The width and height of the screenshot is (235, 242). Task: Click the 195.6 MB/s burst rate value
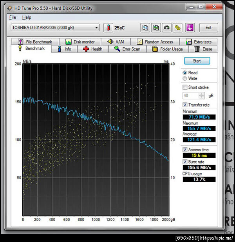(199, 168)
